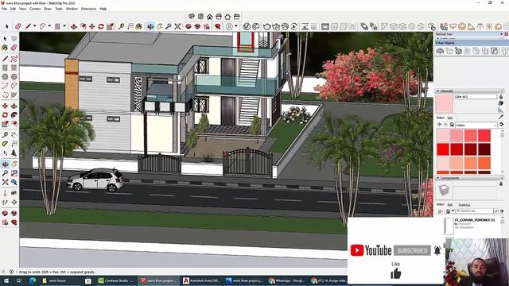Screen dimensions: 509x286
Task: Pick the lightest pink color swatch
Action: 443,136
